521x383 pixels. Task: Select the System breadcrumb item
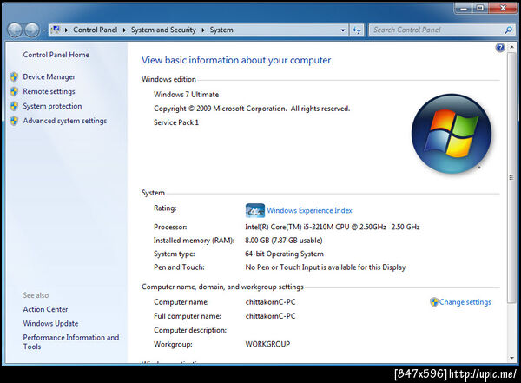[221, 30]
